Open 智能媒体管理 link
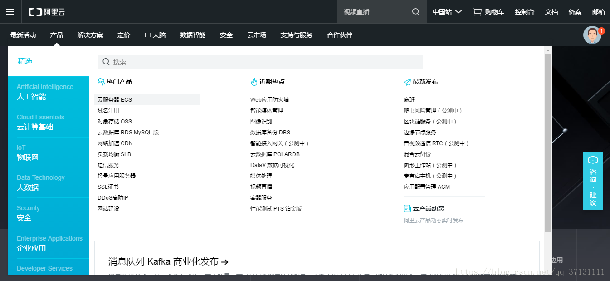 click(267, 111)
